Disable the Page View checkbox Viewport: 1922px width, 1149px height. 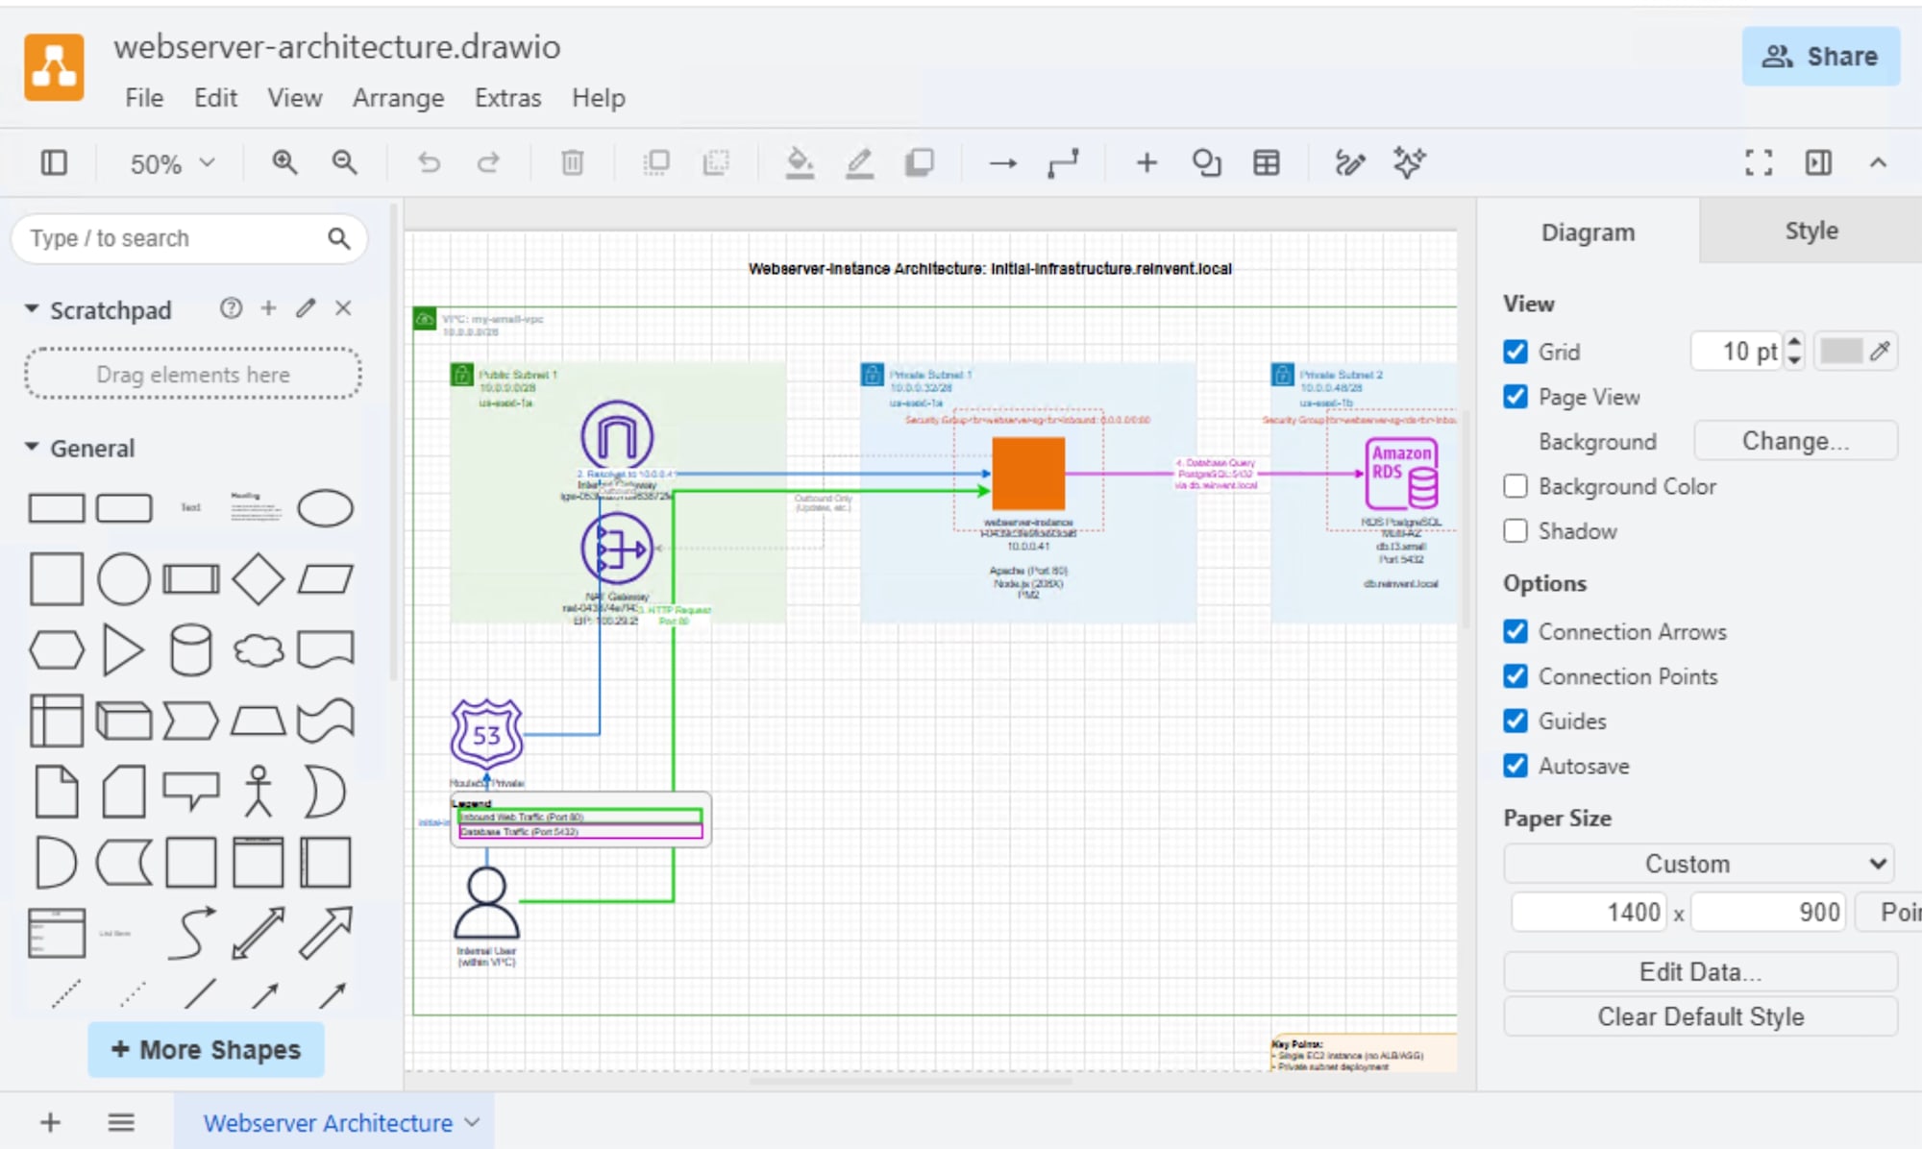point(1515,397)
